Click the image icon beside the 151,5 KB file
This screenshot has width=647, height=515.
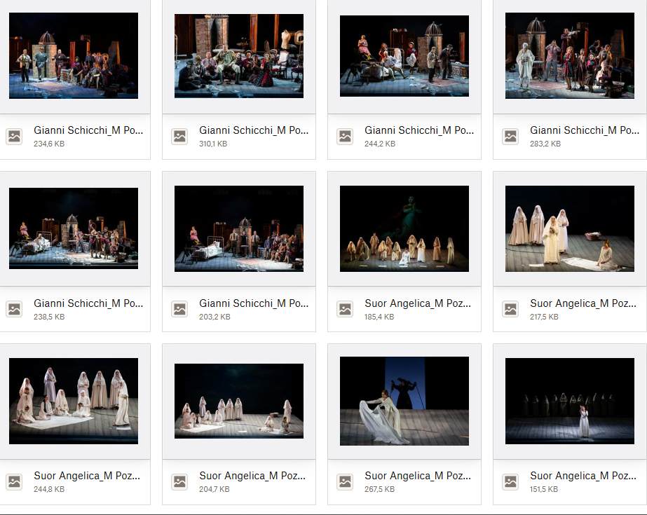[510, 481]
